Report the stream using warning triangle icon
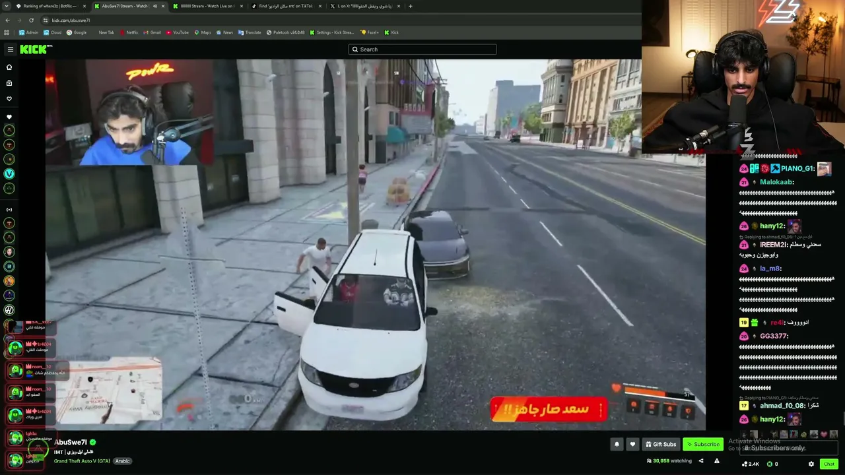845x475 pixels. point(717,461)
